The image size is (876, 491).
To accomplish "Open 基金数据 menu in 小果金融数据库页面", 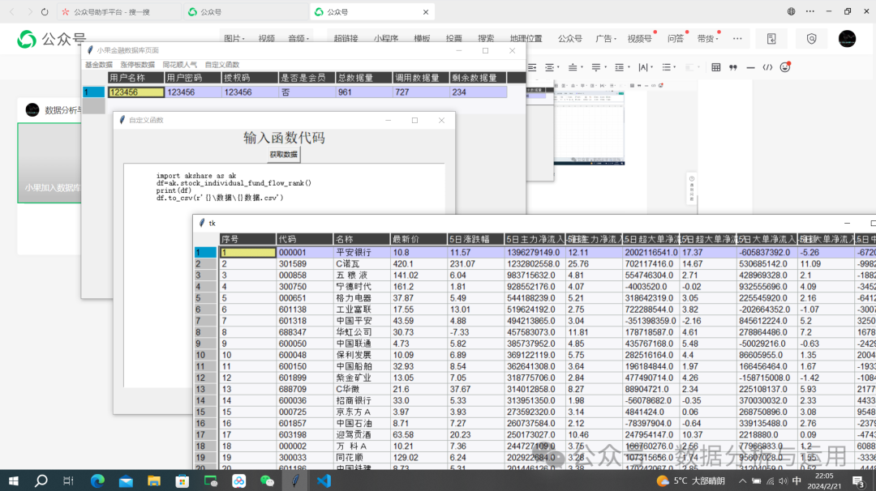I will point(99,65).
